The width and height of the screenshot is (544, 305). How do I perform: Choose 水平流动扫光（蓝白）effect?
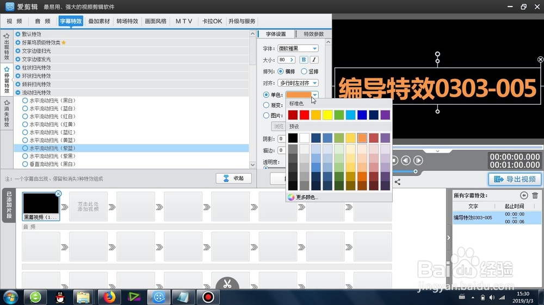pos(25,109)
